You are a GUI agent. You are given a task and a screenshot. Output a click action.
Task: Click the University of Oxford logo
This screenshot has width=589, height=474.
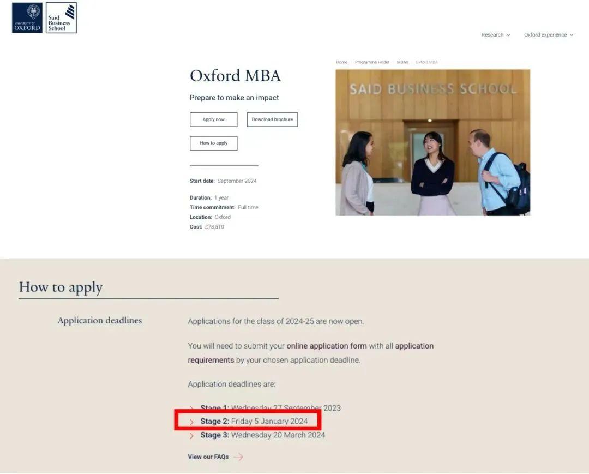27,17
